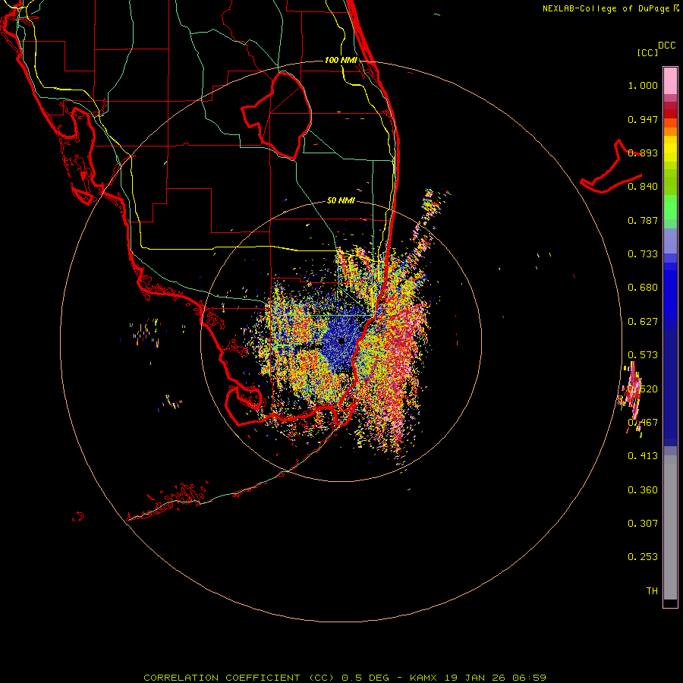
Task: Click the Correlation Coefficient product title caption
Action: click(x=345, y=678)
